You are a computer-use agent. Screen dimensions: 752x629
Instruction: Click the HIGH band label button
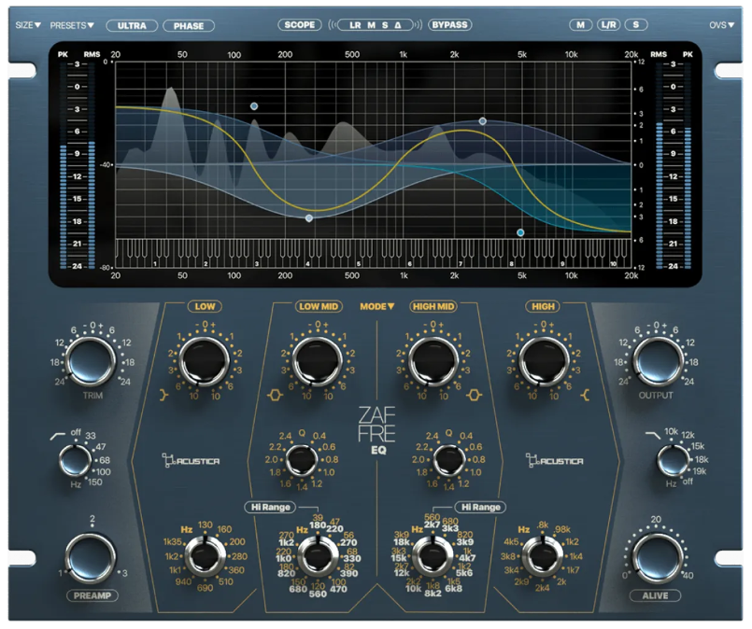pos(543,306)
